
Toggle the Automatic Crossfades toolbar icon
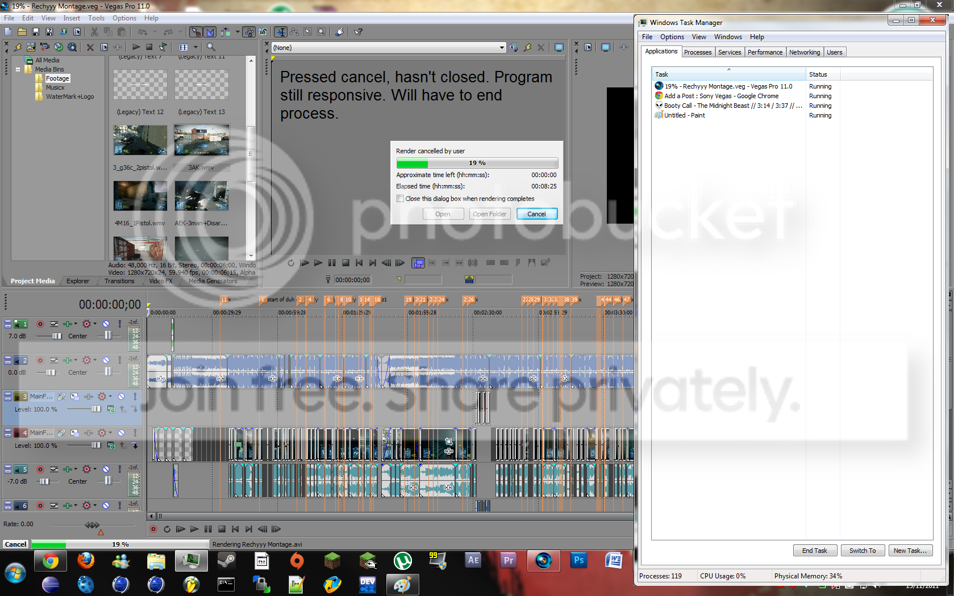coord(210,32)
